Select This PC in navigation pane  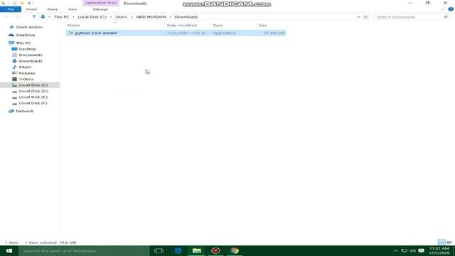pyautogui.click(x=23, y=43)
